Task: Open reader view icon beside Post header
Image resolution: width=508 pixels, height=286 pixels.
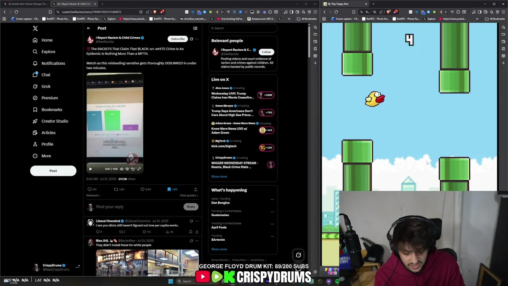Action: tap(195, 28)
